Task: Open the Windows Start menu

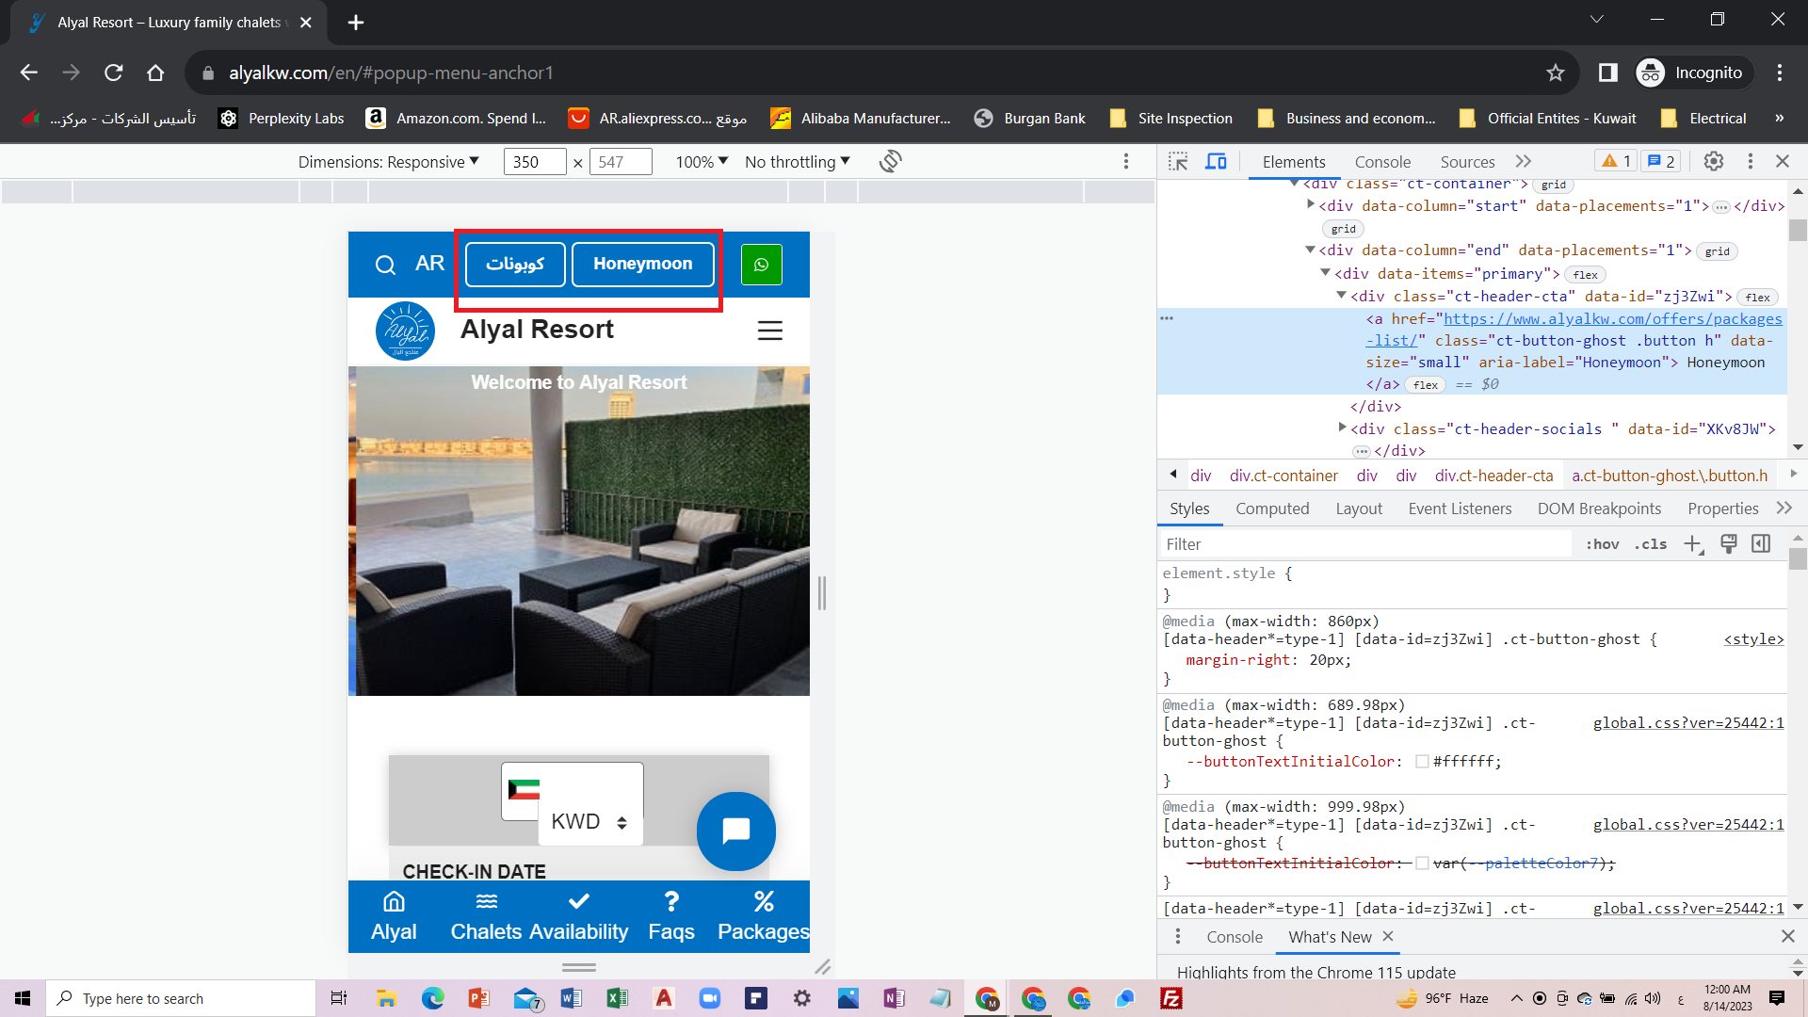Action: 23,998
